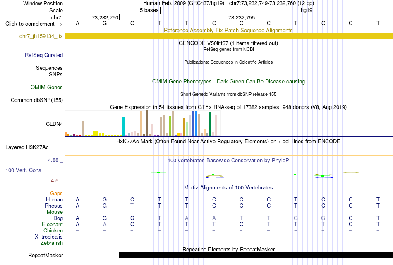The height and width of the screenshot is (265, 393).
Task: Click 'Short Genetic Variants from dbSNP release 155'
Action: click(x=228, y=94)
